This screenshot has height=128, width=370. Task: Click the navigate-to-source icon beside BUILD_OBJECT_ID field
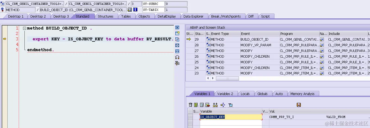coord(130,10)
